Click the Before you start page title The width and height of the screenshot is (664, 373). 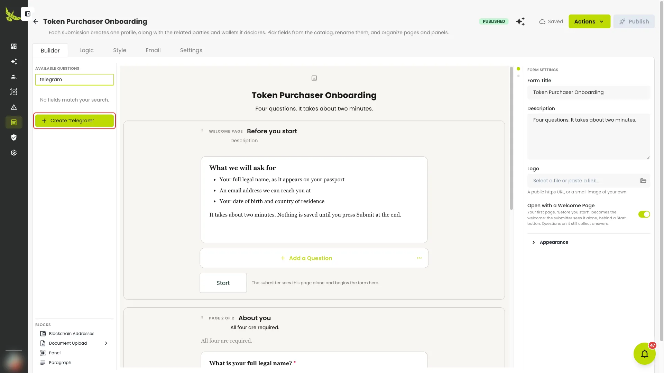(x=272, y=131)
